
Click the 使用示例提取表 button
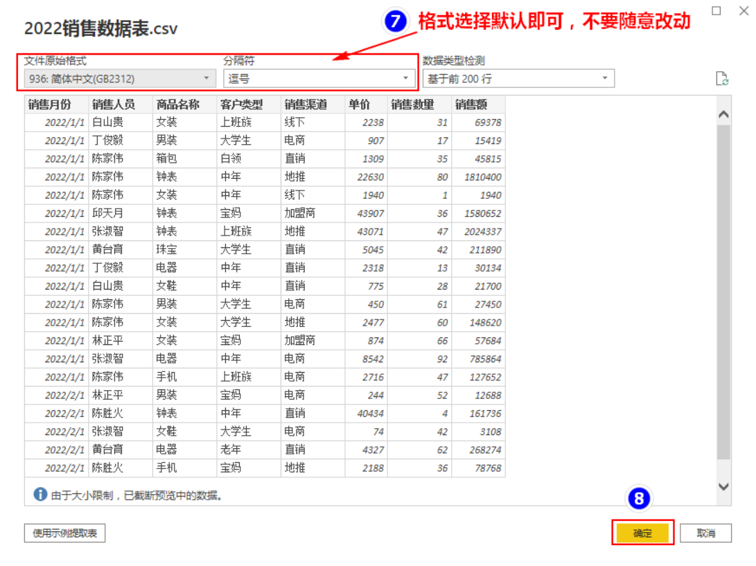point(64,533)
